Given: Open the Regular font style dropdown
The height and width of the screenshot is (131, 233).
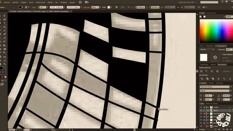Looking at the screenshot, I should coord(230,91).
